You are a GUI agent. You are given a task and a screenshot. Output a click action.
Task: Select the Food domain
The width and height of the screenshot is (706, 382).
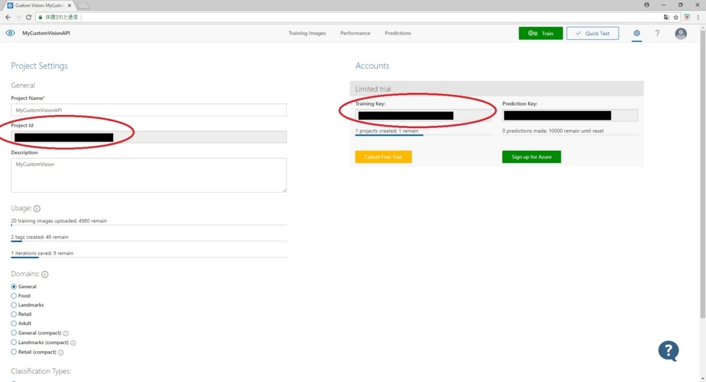tap(14, 296)
